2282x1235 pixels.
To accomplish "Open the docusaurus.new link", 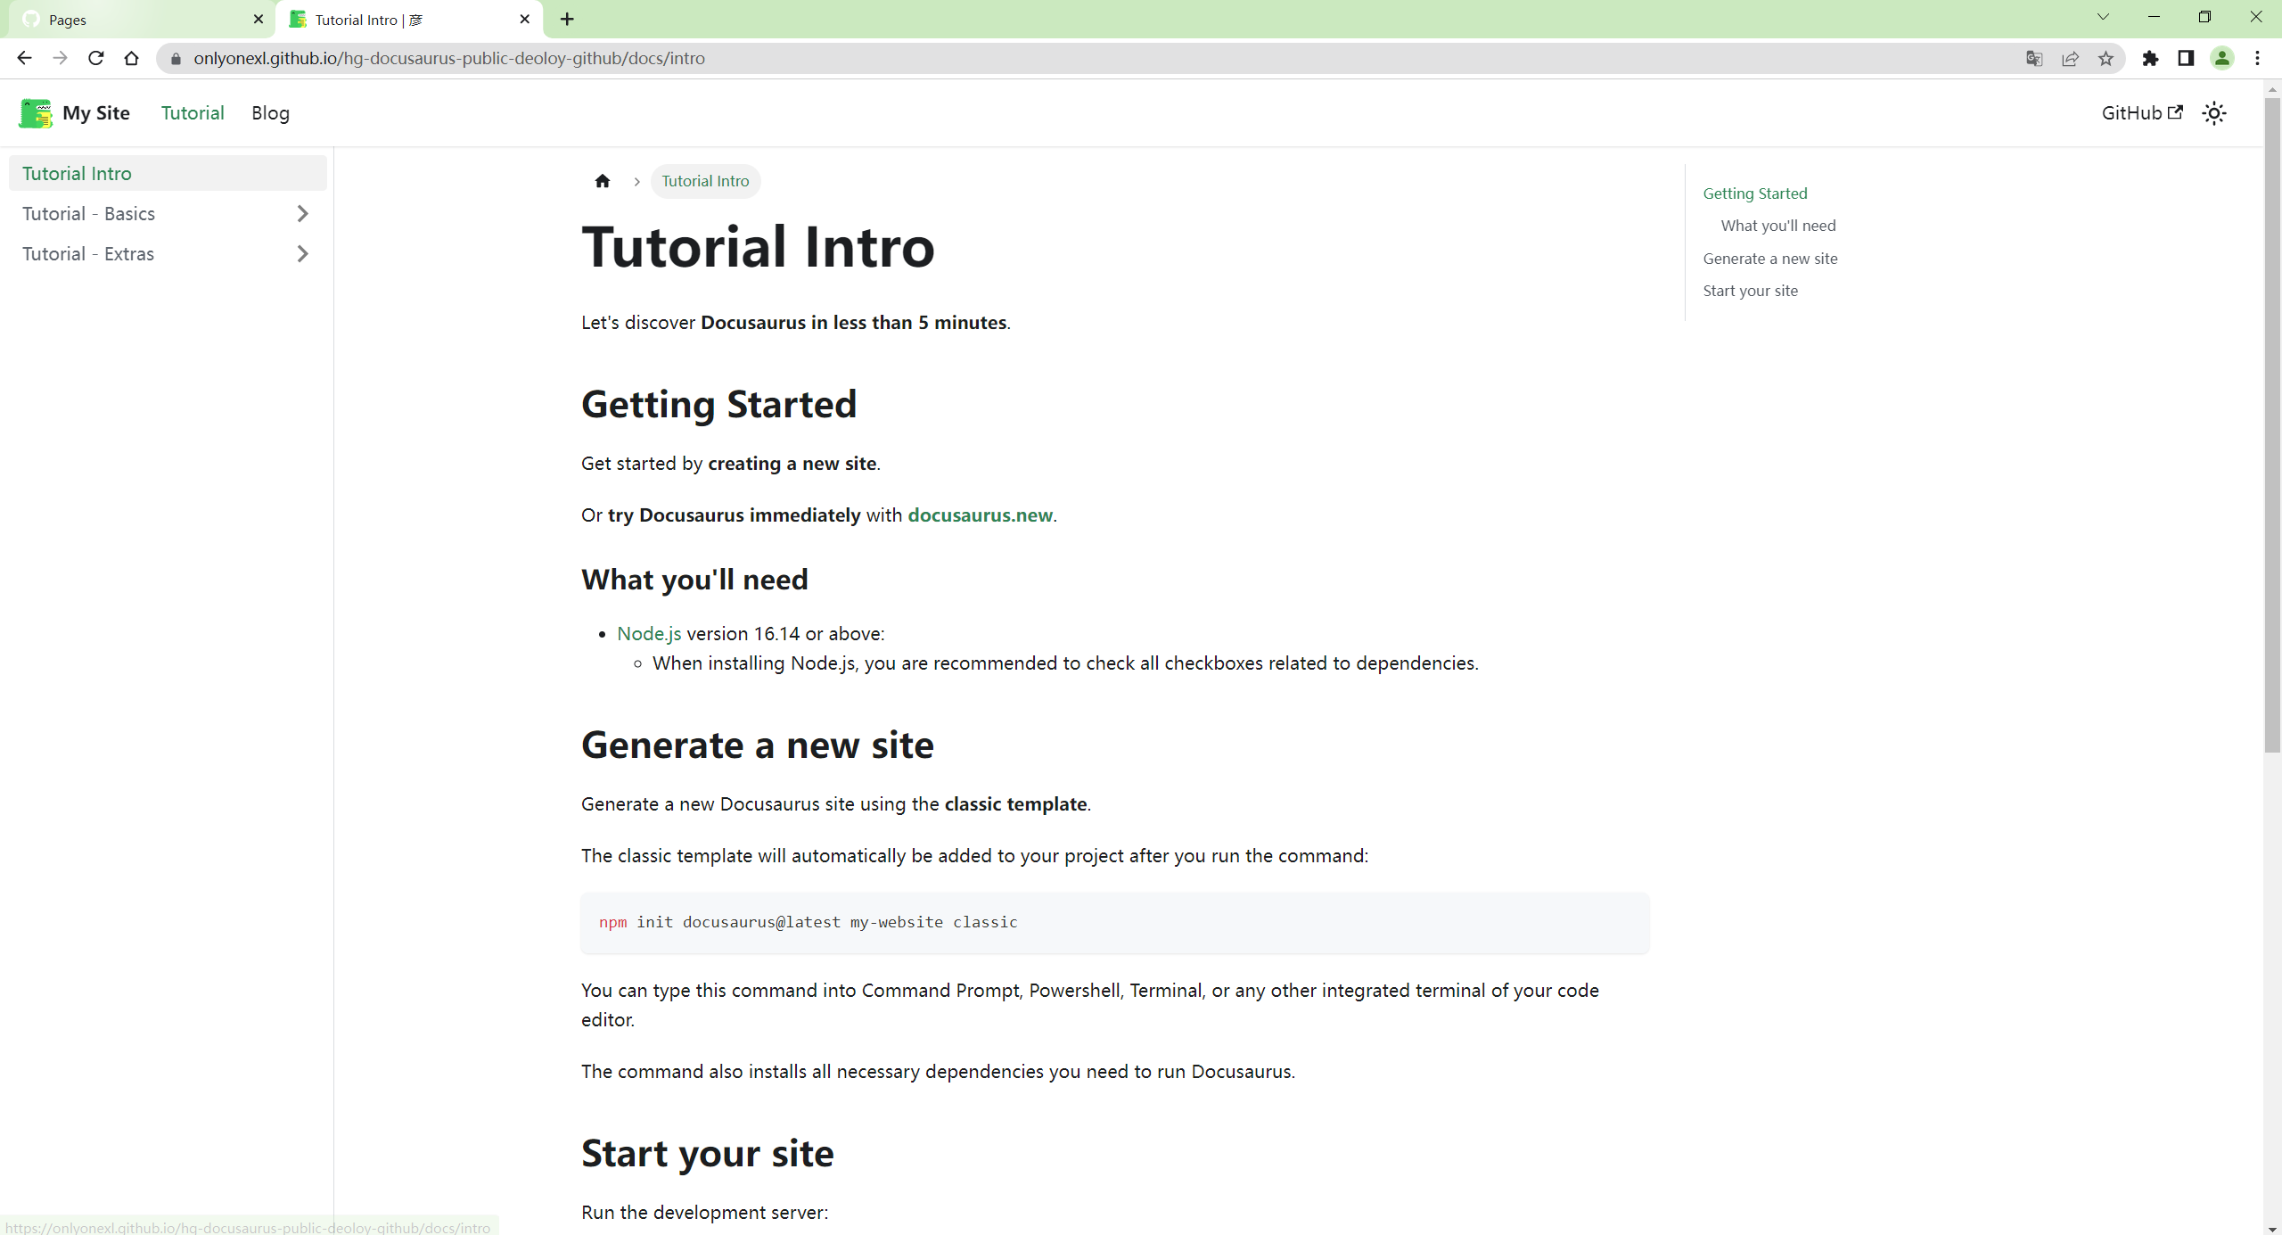I will 980,515.
